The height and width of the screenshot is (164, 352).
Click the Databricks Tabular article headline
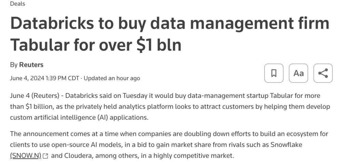[x=170, y=34]
